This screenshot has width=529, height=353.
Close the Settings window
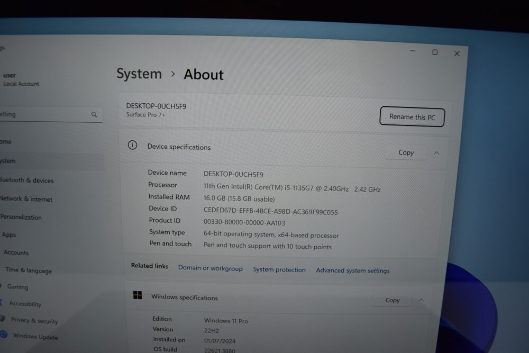457,53
